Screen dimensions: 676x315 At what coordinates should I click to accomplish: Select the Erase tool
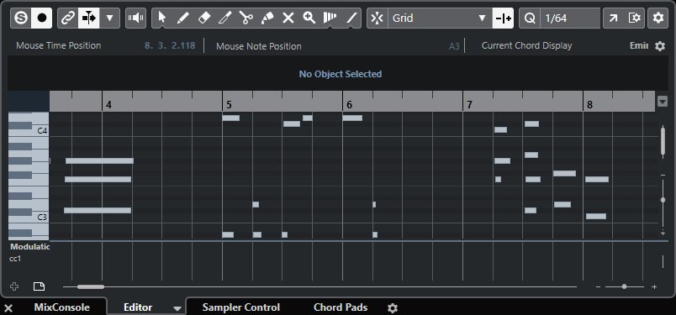tap(204, 18)
